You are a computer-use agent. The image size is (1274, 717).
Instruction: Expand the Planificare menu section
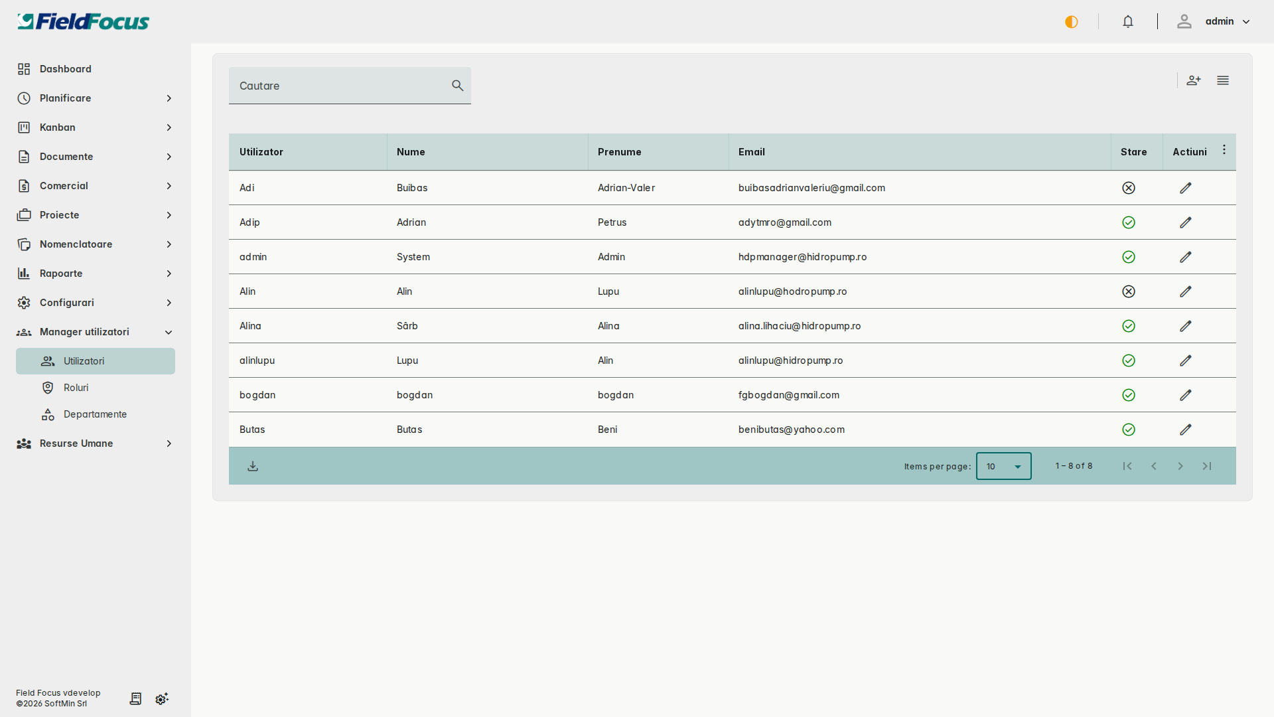tap(95, 98)
